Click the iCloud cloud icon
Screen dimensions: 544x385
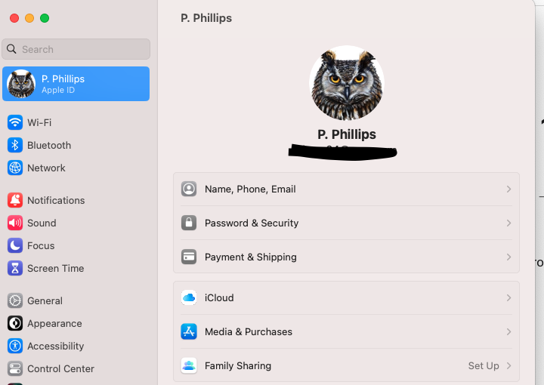[x=189, y=297]
